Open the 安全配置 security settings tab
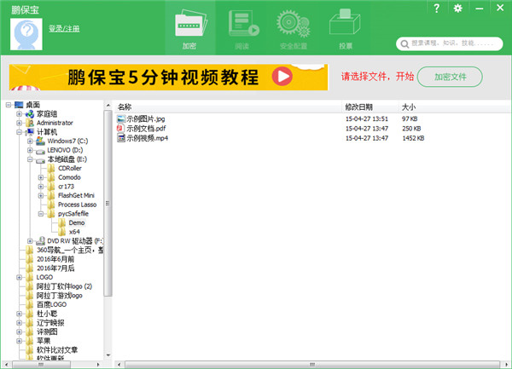The height and width of the screenshot is (369, 512). (x=294, y=30)
